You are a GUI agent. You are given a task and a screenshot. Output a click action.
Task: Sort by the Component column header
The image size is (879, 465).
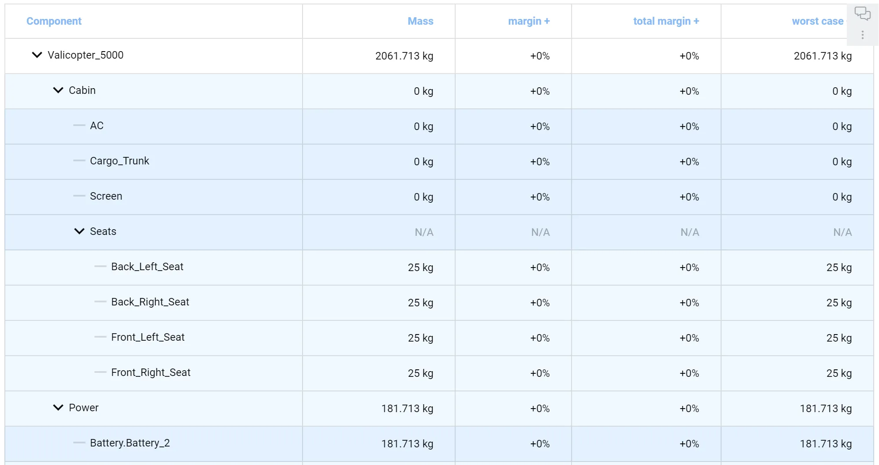[x=54, y=21]
